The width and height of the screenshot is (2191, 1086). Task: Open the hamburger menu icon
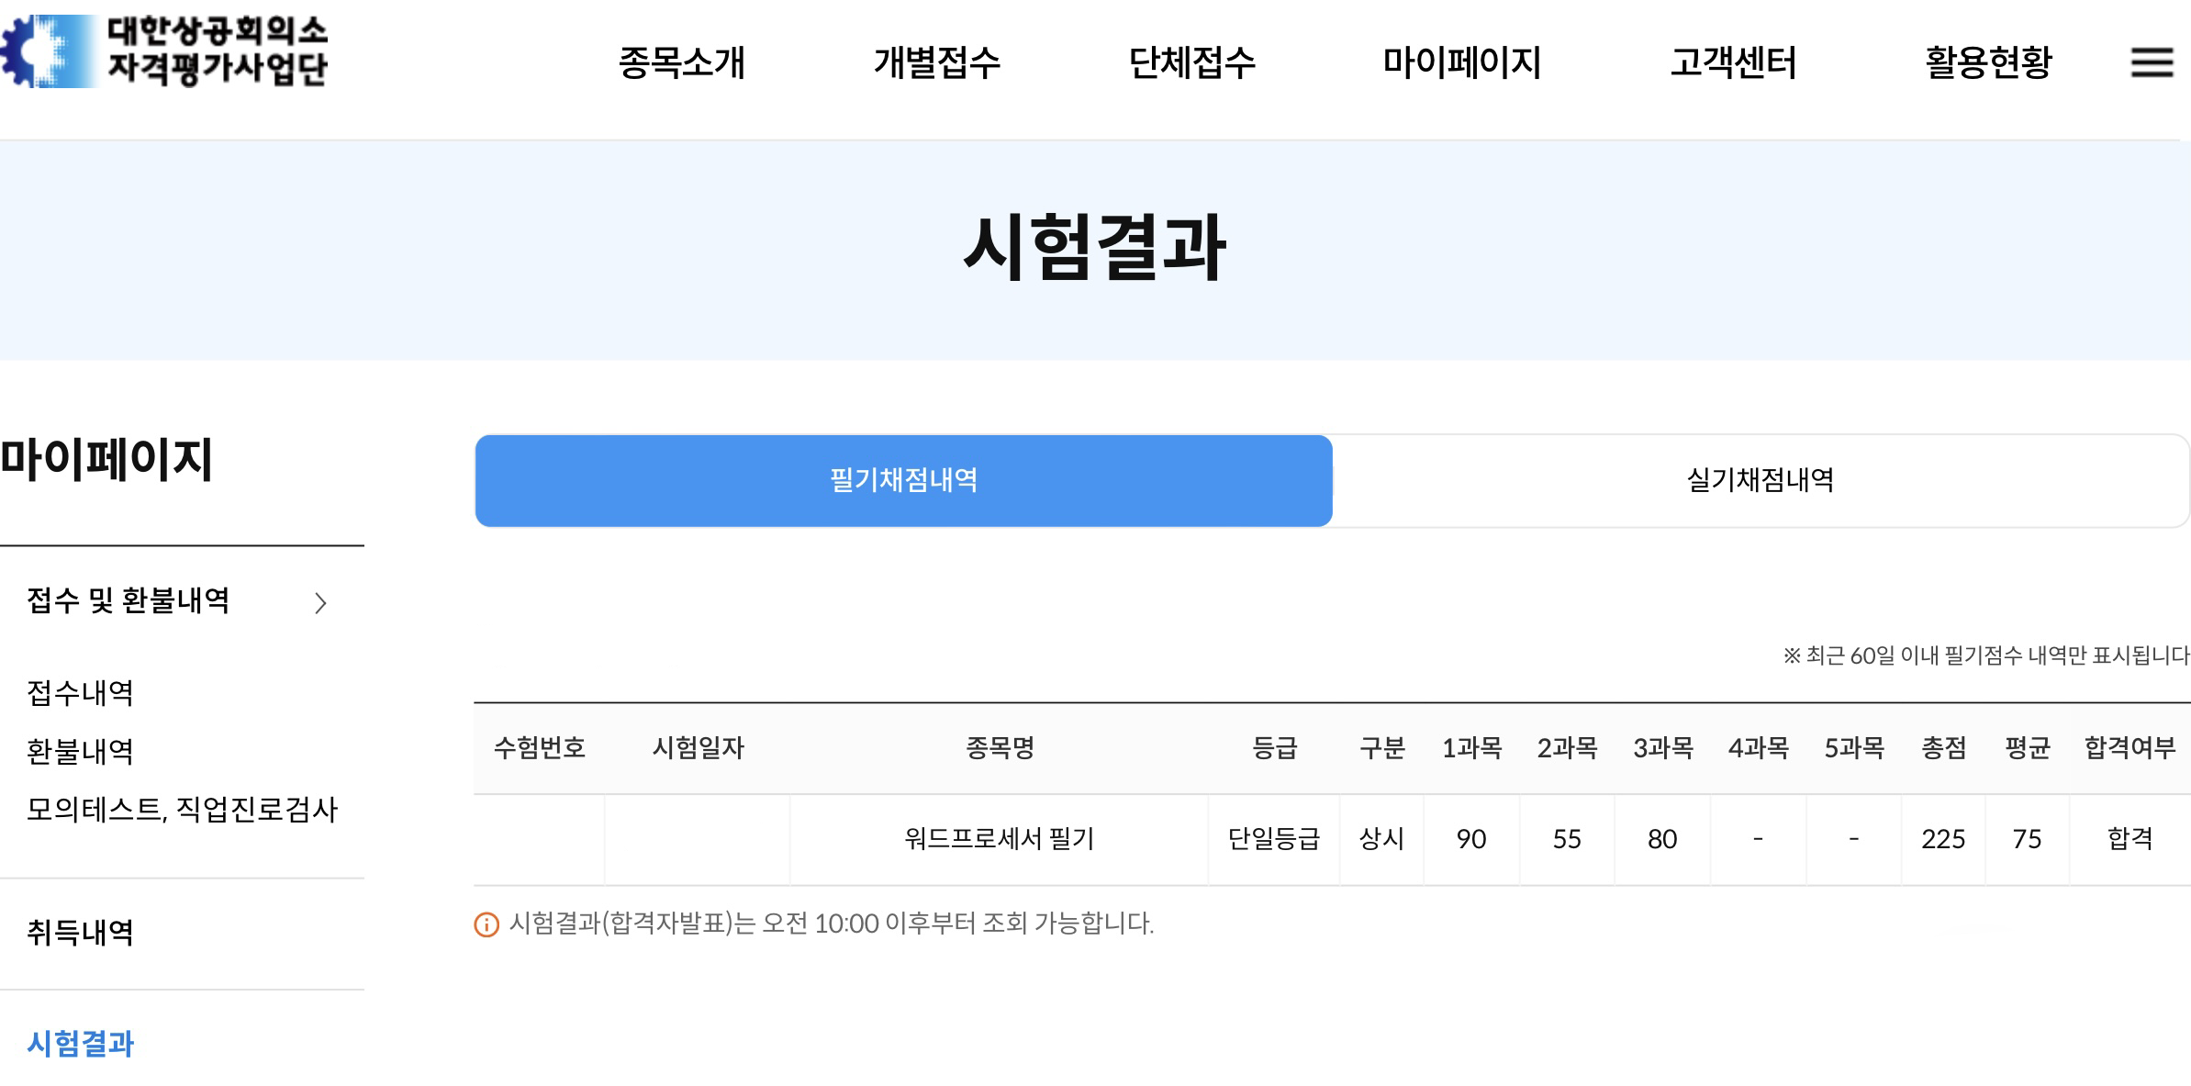point(2151,62)
